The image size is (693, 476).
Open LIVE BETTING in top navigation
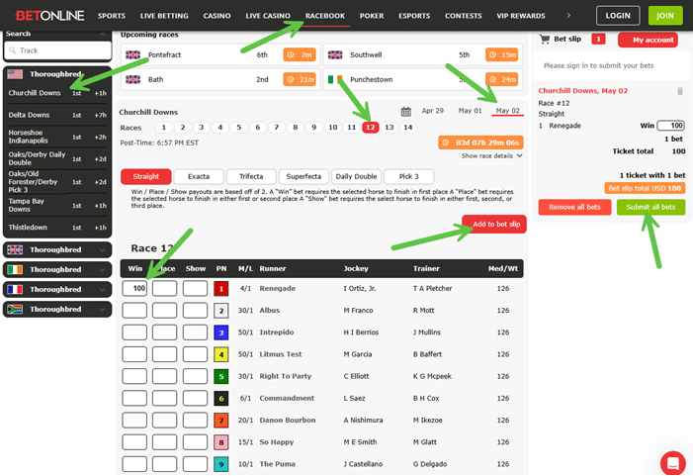coord(164,16)
